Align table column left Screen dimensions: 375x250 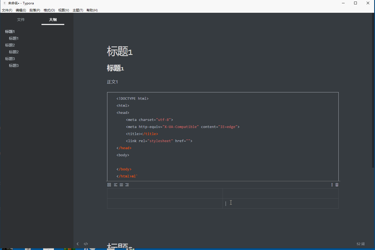click(116, 185)
